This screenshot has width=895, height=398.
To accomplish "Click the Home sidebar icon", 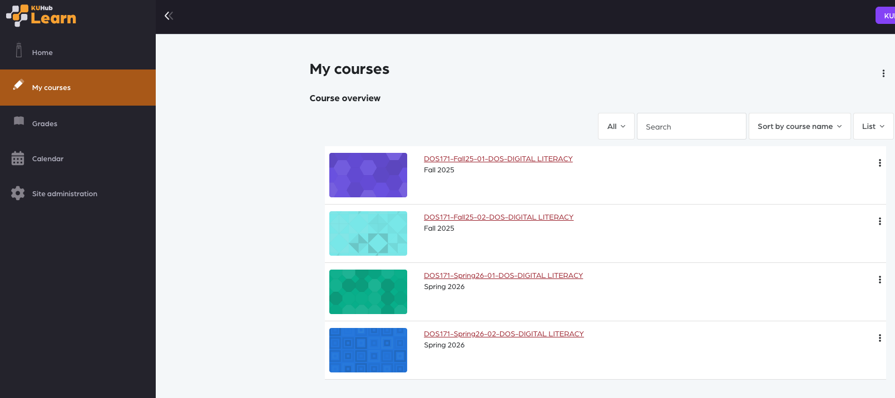I will click(19, 51).
